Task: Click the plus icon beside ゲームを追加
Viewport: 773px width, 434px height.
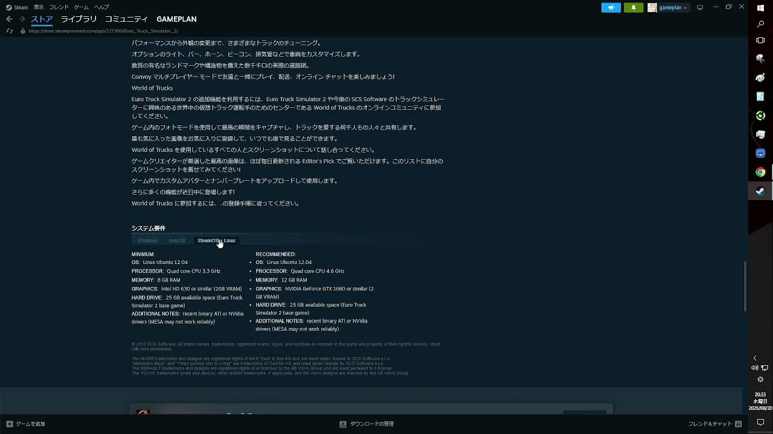Action: pos(10,424)
